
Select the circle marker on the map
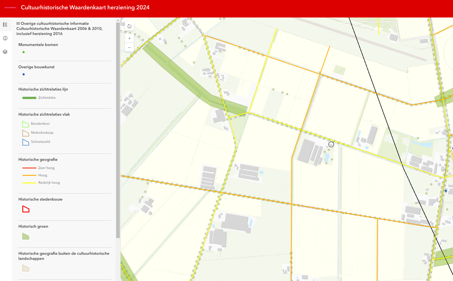tap(331, 144)
